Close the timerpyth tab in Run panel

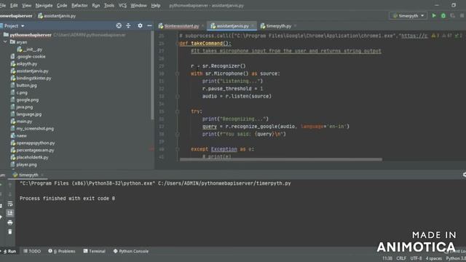pyautogui.click(x=42, y=175)
